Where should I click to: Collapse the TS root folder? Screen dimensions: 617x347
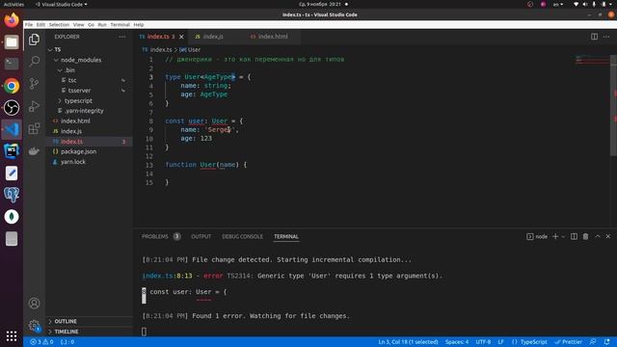(50, 49)
